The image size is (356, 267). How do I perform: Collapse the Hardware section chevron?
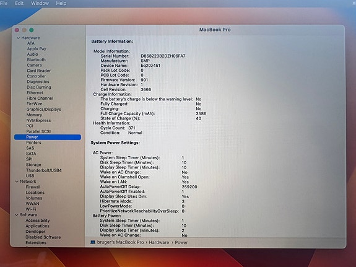pyautogui.click(x=18, y=38)
